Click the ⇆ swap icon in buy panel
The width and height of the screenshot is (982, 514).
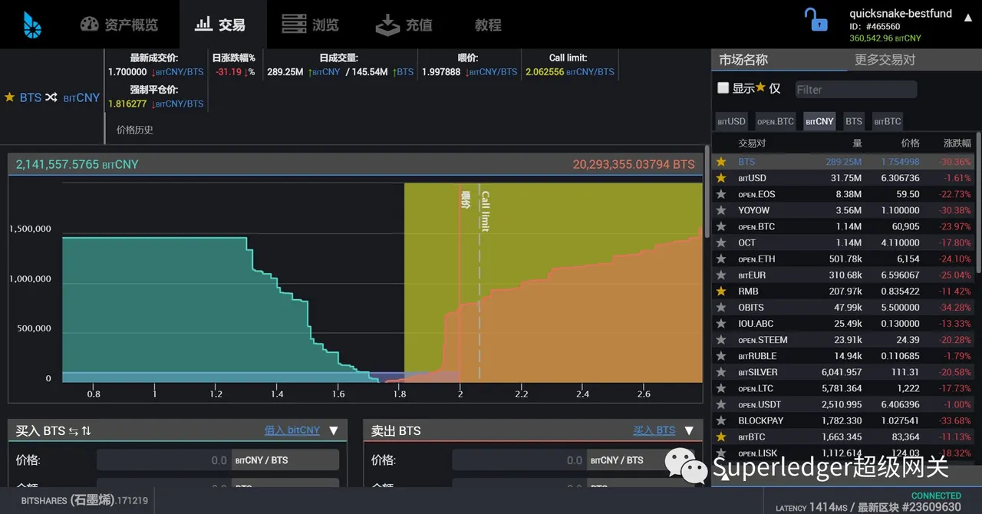73,431
